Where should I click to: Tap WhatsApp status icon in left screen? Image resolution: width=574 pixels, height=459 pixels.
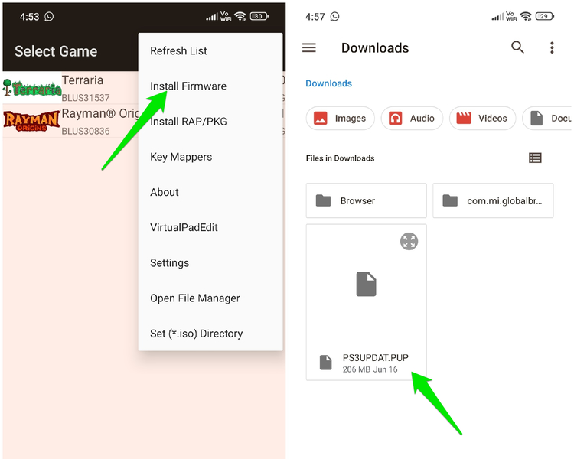49,17
